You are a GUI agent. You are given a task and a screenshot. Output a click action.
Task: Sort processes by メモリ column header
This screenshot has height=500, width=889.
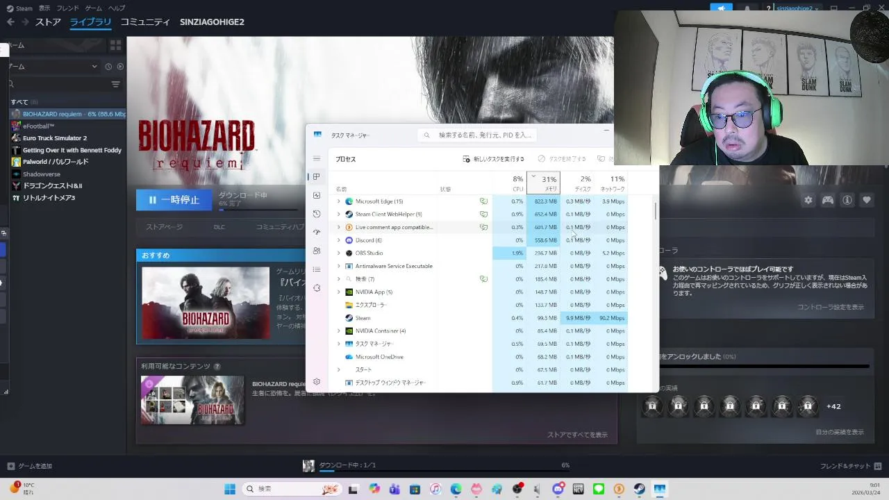pos(544,183)
